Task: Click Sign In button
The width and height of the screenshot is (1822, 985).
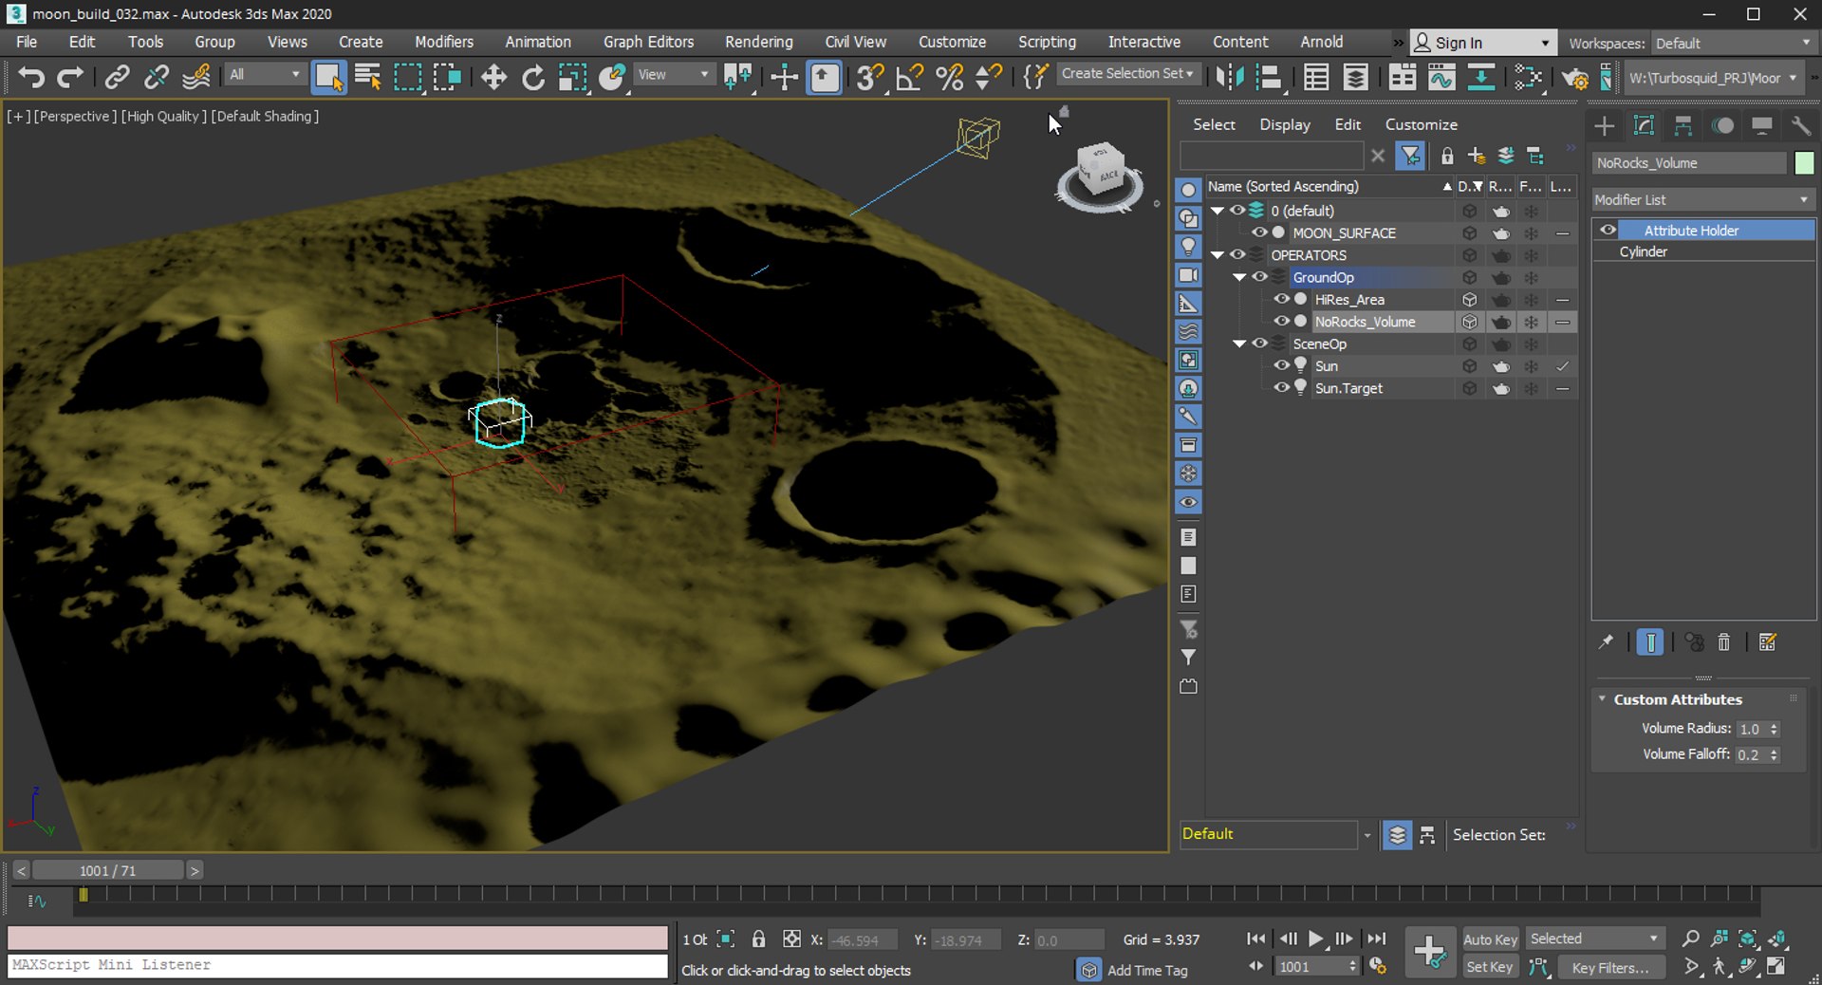Action: pyautogui.click(x=1483, y=43)
